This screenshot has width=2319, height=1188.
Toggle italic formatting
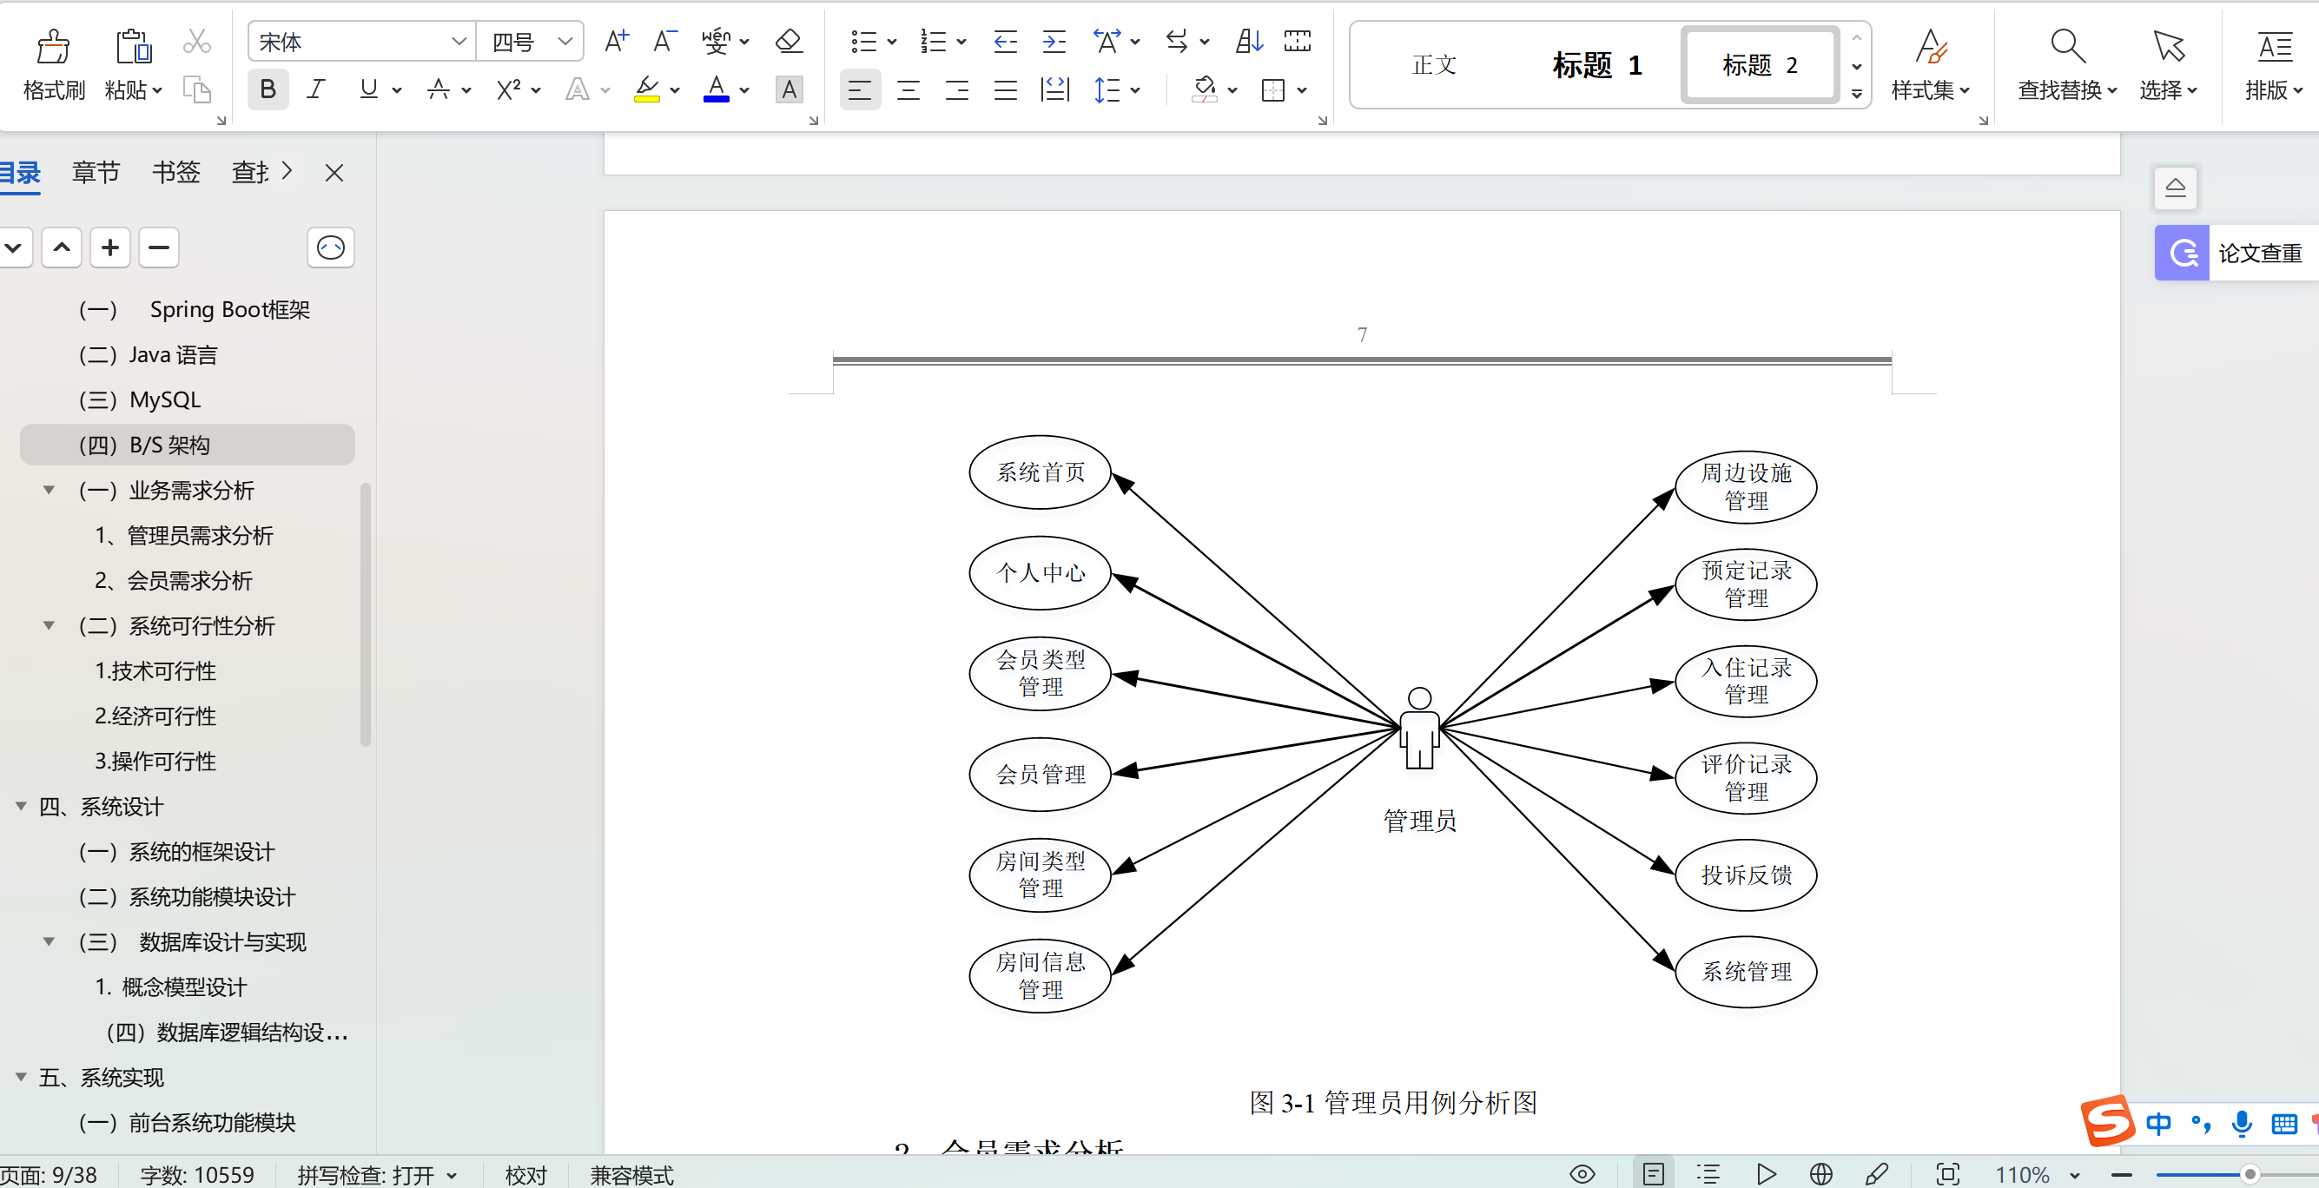(315, 89)
